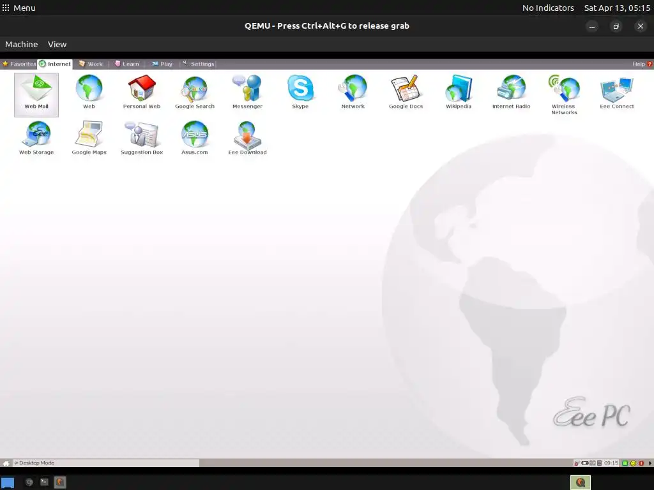
Task: Click the pink USB tray icon
Action: click(x=577, y=463)
